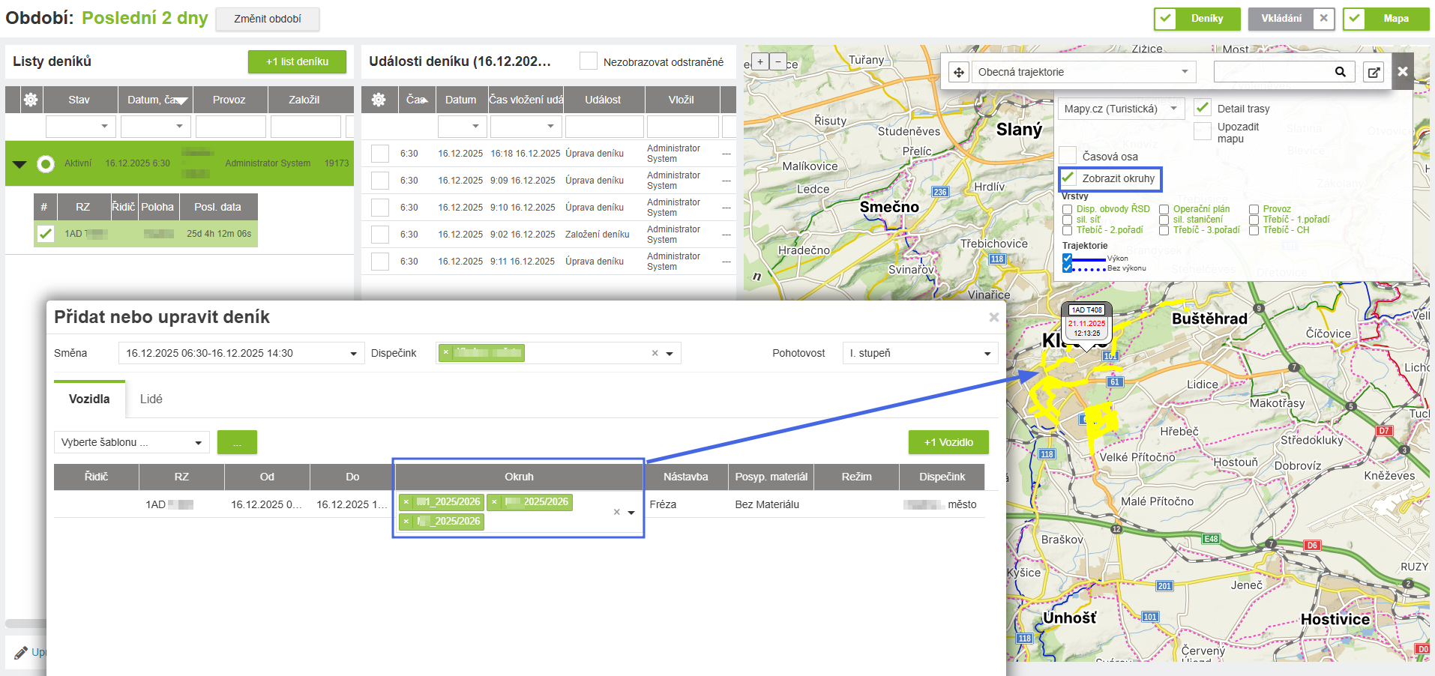The width and height of the screenshot is (1435, 676).
Task: Click the map zoom out minus icon
Action: coord(778,62)
